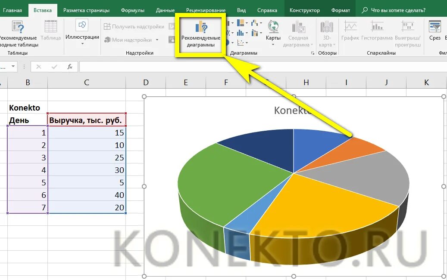Click the chart's top-left sizing handle
This screenshot has height=280, width=447.
(x=144, y=97)
